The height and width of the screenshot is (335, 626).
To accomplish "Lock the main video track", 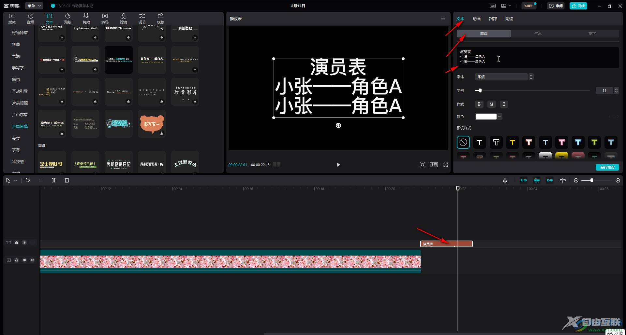I will [x=17, y=260].
